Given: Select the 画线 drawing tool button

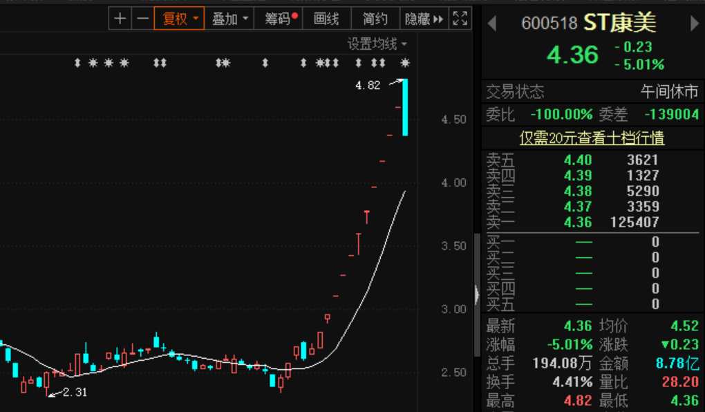Looking at the screenshot, I should (326, 19).
